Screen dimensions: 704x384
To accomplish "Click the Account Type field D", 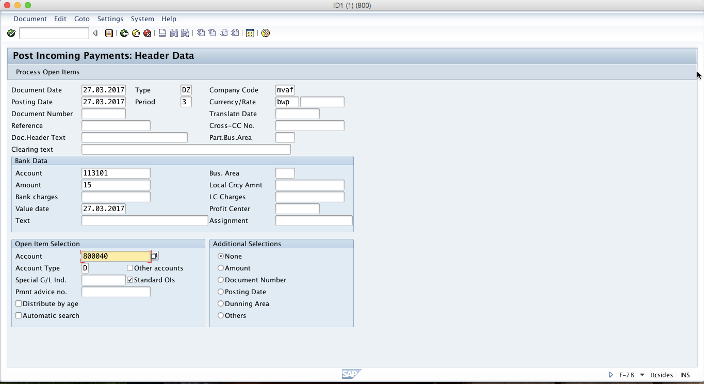I will tap(85, 268).
